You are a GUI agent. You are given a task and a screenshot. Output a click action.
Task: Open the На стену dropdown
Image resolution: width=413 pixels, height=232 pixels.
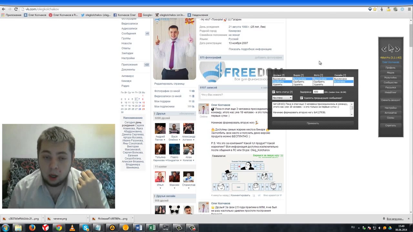tap(282, 98)
